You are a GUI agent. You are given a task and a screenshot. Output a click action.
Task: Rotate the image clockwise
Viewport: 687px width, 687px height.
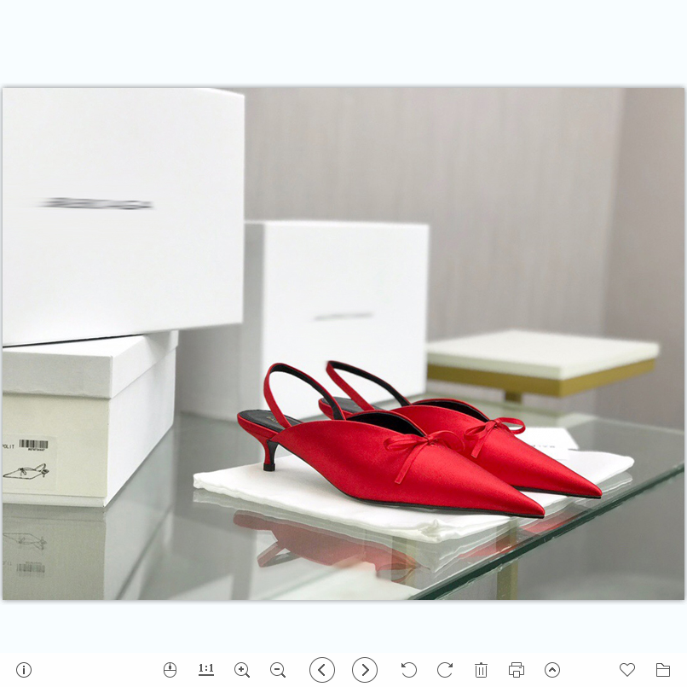pos(444,670)
